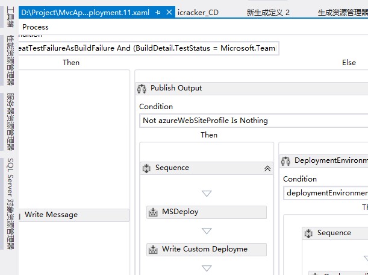Viewport: 368px width, 275px height.
Task: Select the DeploymentEnvironment activity header
Action: point(323,161)
